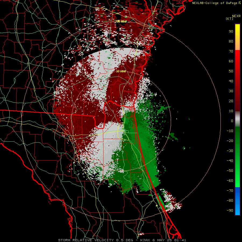Click the -10 value on velocity scale
242x242 pixels.
click(x=230, y=131)
